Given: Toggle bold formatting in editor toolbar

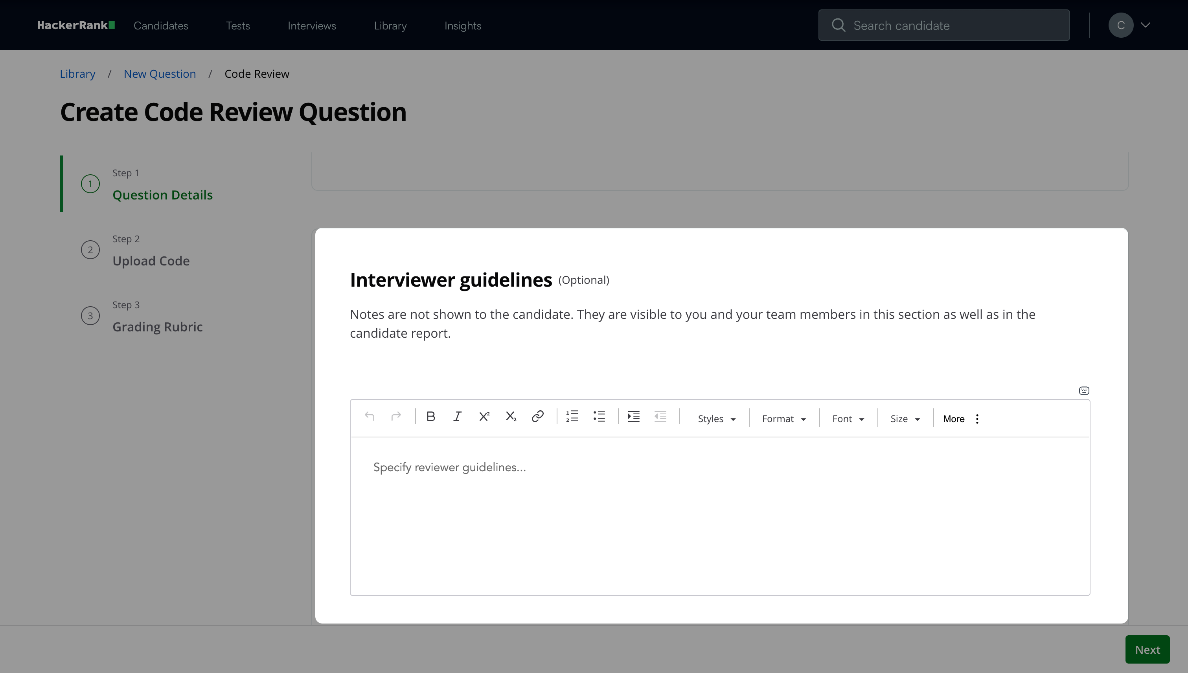Looking at the screenshot, I should 430,417.
